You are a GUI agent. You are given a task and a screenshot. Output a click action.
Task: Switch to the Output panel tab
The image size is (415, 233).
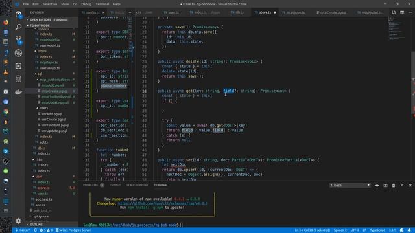point(115,186)
